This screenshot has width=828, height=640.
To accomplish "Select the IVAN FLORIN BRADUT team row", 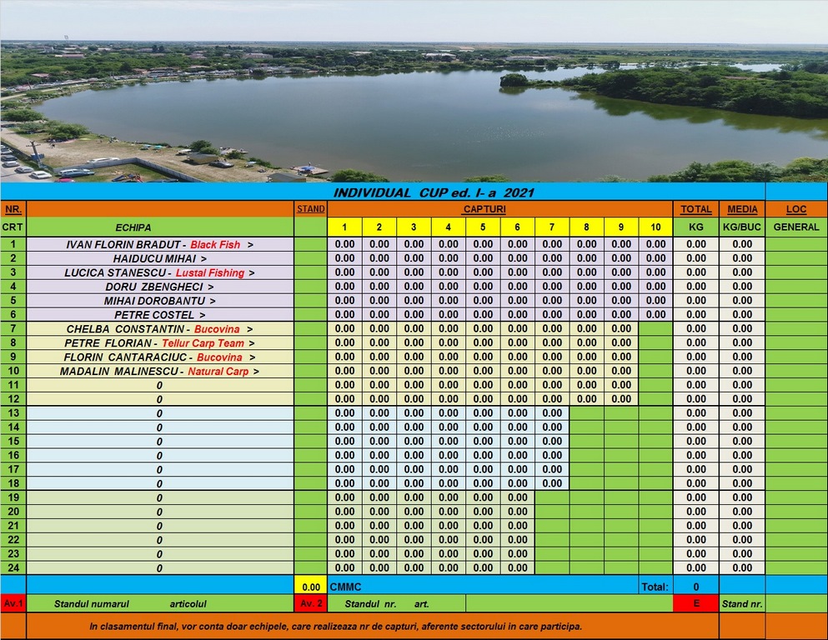I will tap(159, 245).
